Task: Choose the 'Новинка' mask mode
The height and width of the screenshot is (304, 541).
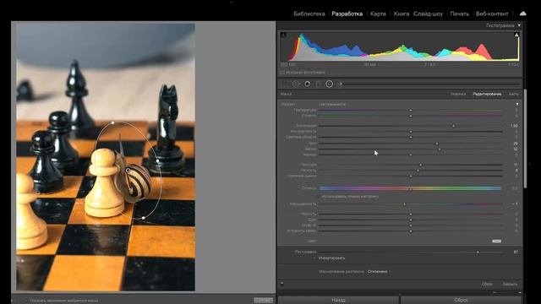Action: tap(458, 94)
